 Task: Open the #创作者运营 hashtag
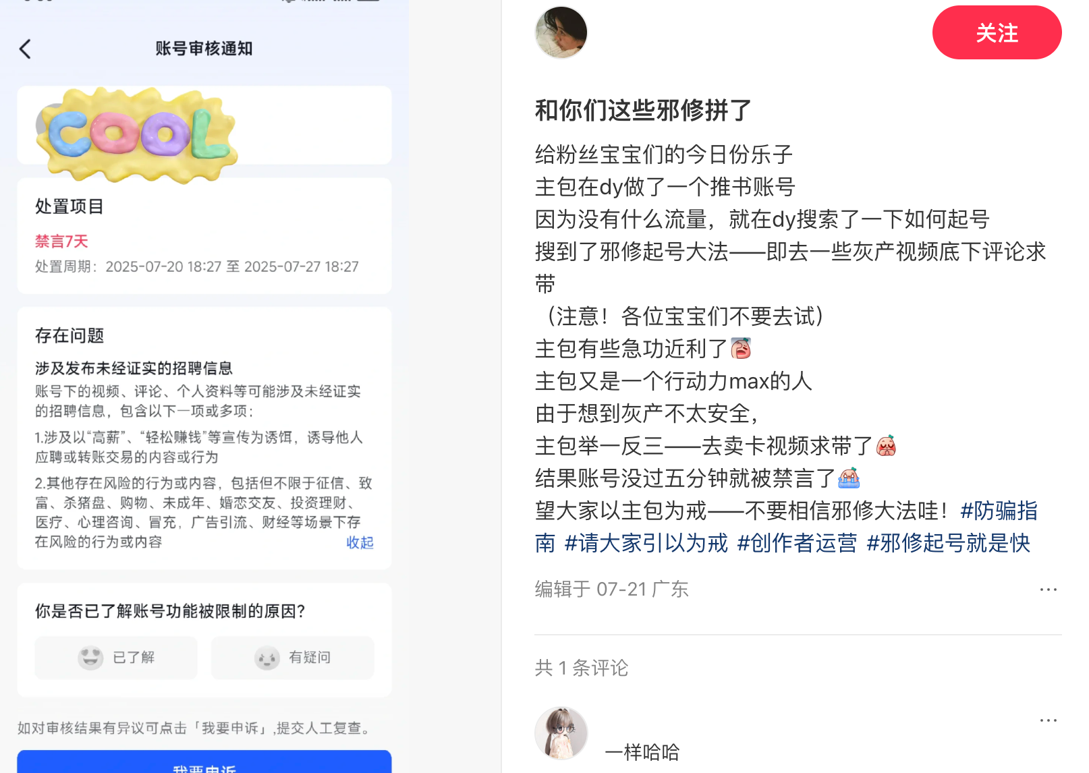click(x=797, y=543)
